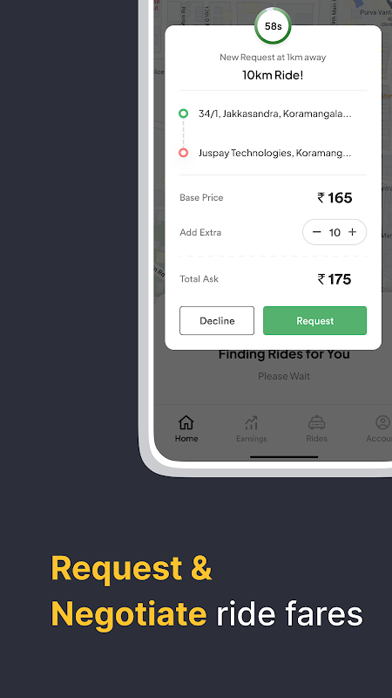The image size is (392, 698).
Task: Switch to the Earnings tab label
Action: (x=252, y=439)
